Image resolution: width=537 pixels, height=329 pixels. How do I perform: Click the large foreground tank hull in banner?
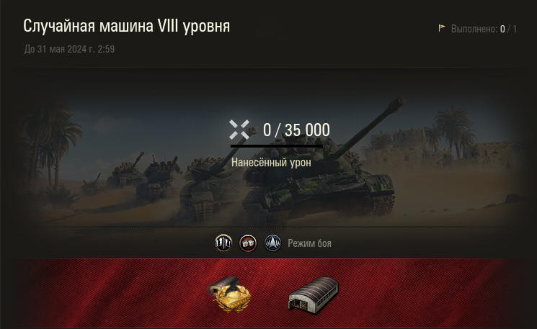pyautogui.click(x=319, y=195)
